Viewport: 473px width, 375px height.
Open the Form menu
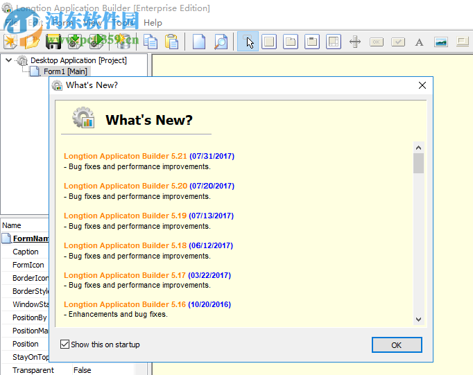point(62,23)
